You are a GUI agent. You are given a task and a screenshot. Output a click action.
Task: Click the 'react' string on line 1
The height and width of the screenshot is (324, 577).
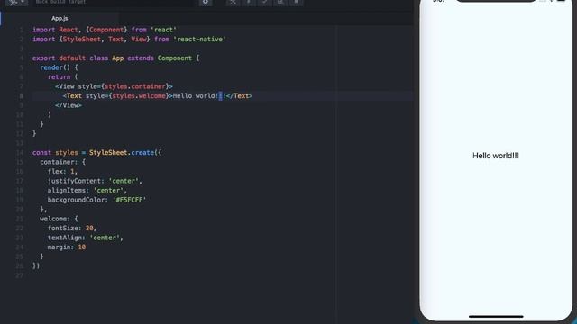(x=163, y=30)
